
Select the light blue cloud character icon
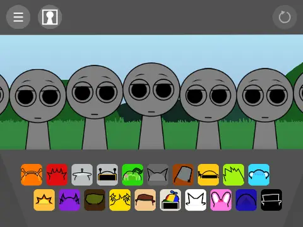point(259,175)
